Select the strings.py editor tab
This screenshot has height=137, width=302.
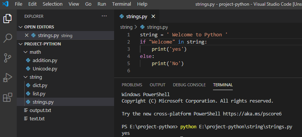click(137, 17)
